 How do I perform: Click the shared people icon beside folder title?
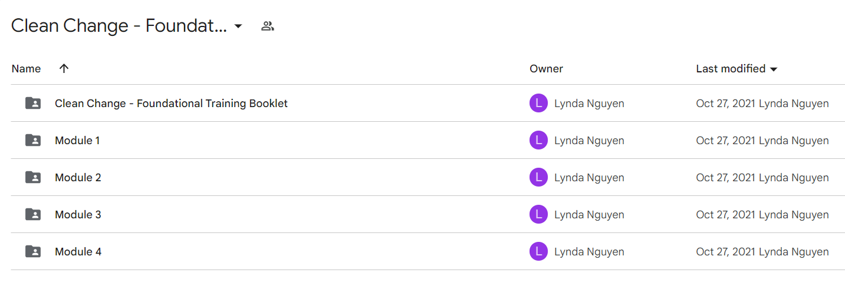(x=268, y=26)
